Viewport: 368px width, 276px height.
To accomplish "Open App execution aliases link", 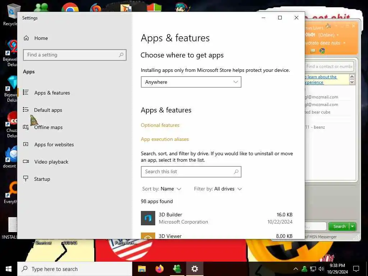I will (165, 139).
